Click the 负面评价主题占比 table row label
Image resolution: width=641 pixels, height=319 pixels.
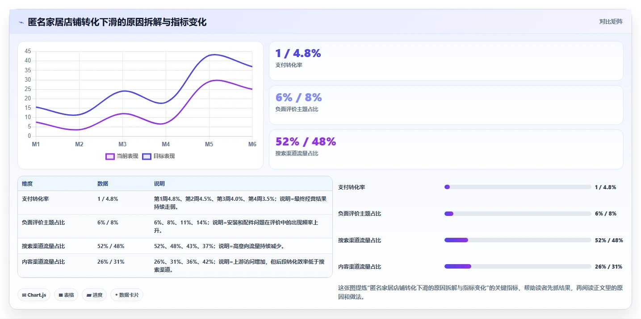coord(43,222)
